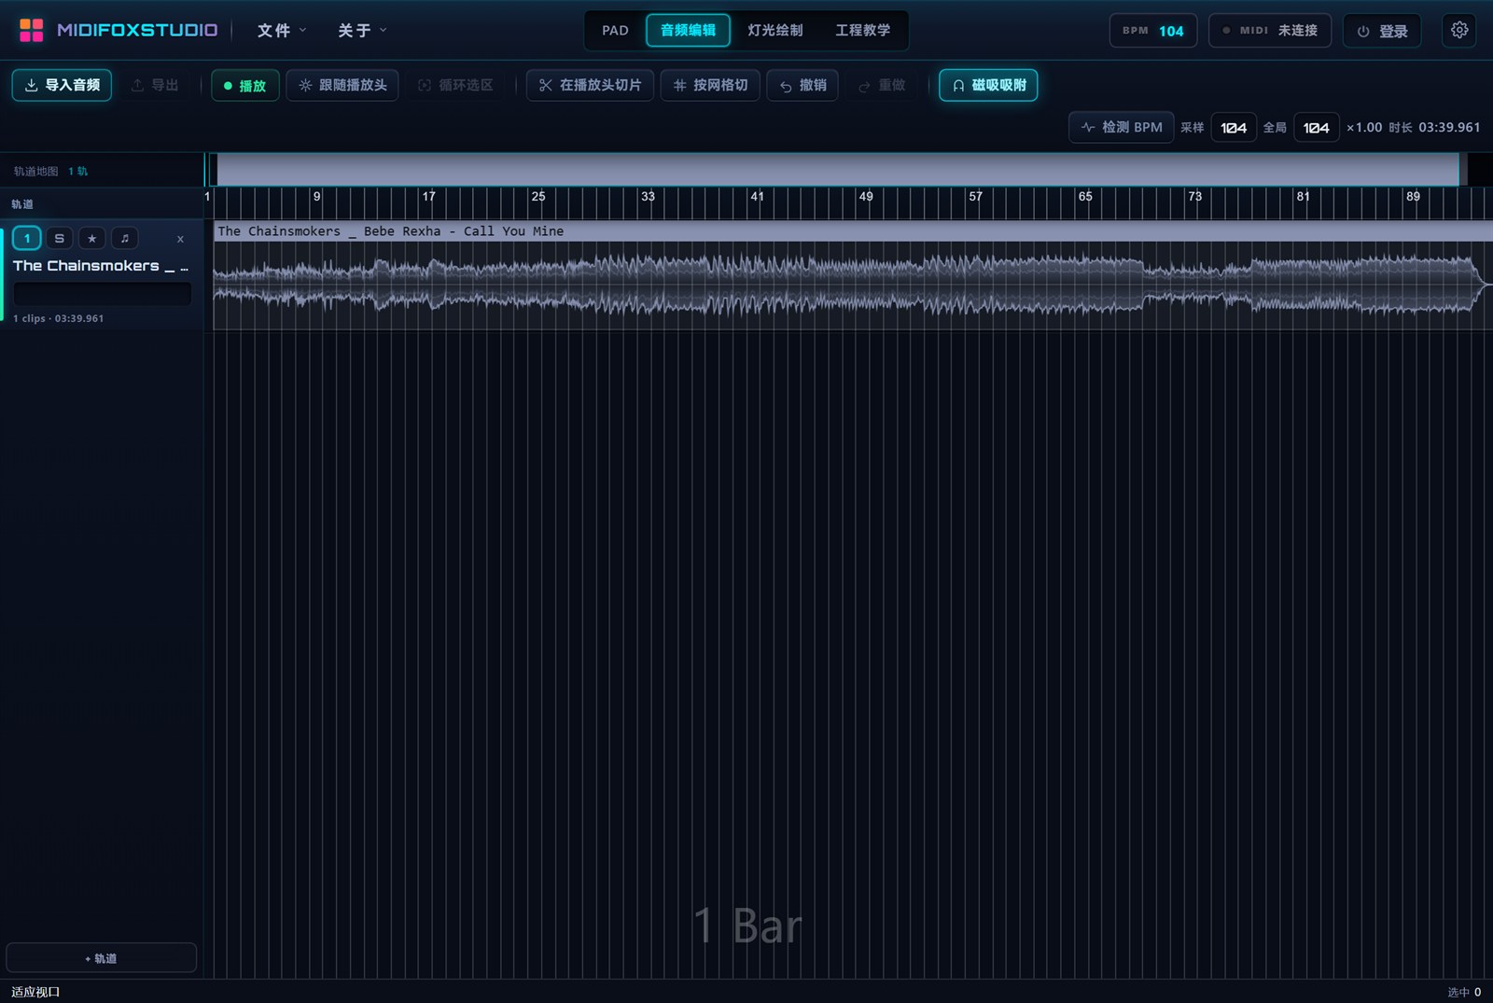Viewport: 1493px width, 1003px height.
Task: Click the music note button on track 1
Action: [125, 239]
